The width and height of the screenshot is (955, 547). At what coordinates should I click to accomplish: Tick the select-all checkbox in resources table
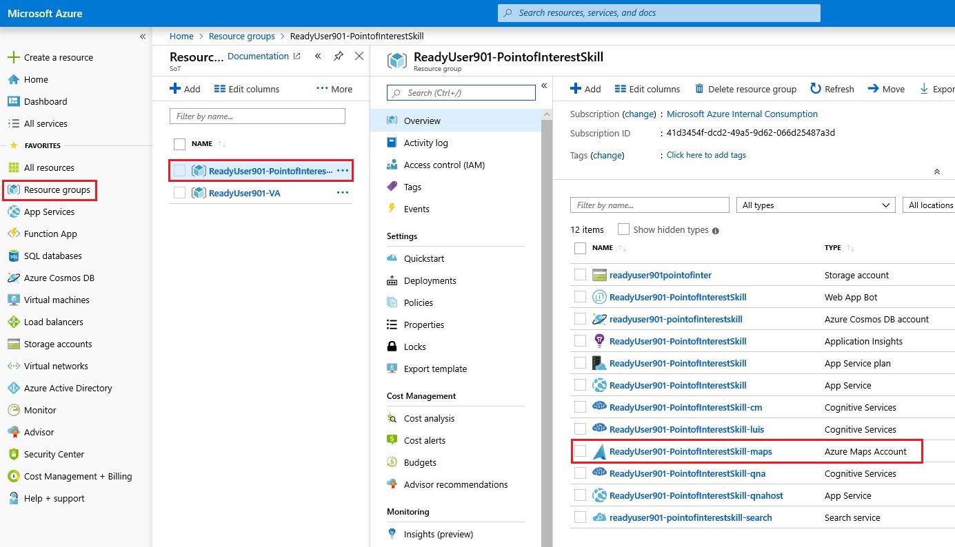click(580, 248)
